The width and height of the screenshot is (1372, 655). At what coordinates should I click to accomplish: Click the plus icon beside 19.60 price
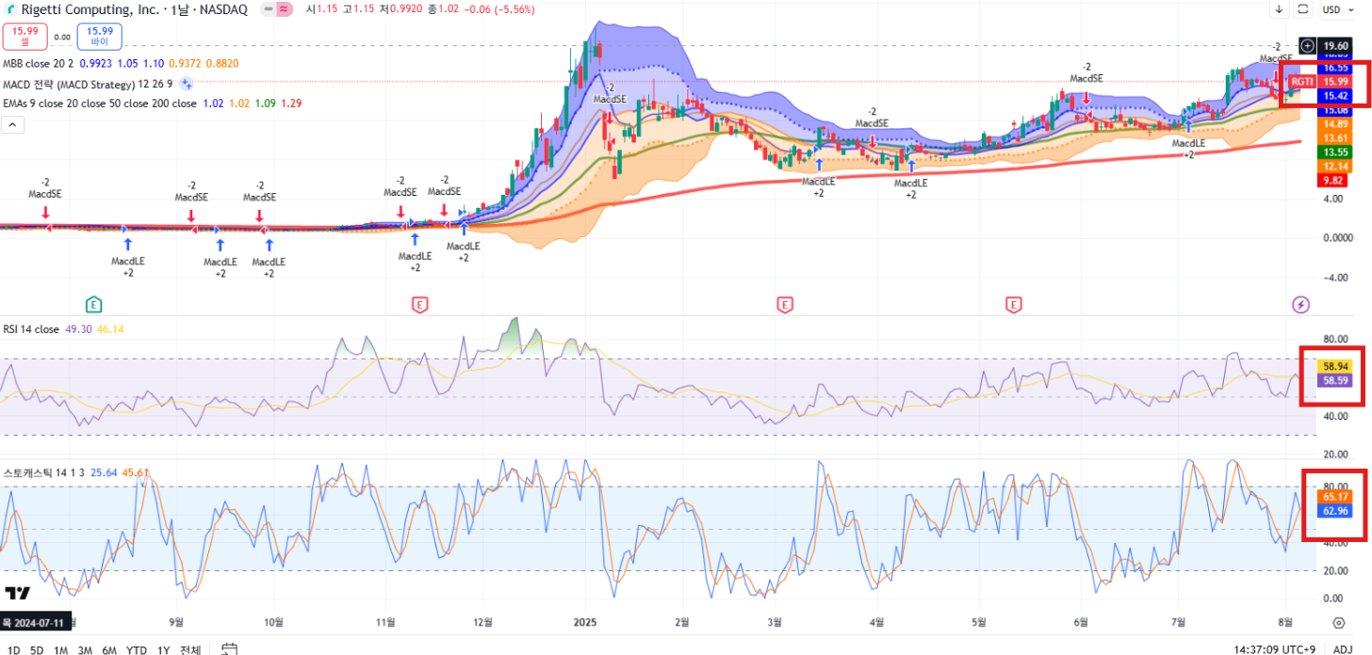(x=1307, y=45)
